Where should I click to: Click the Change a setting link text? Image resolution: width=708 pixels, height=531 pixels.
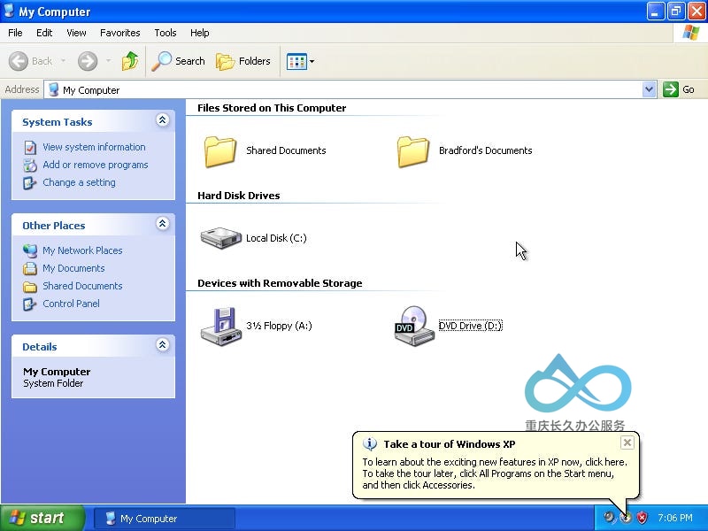pos(79,182)
